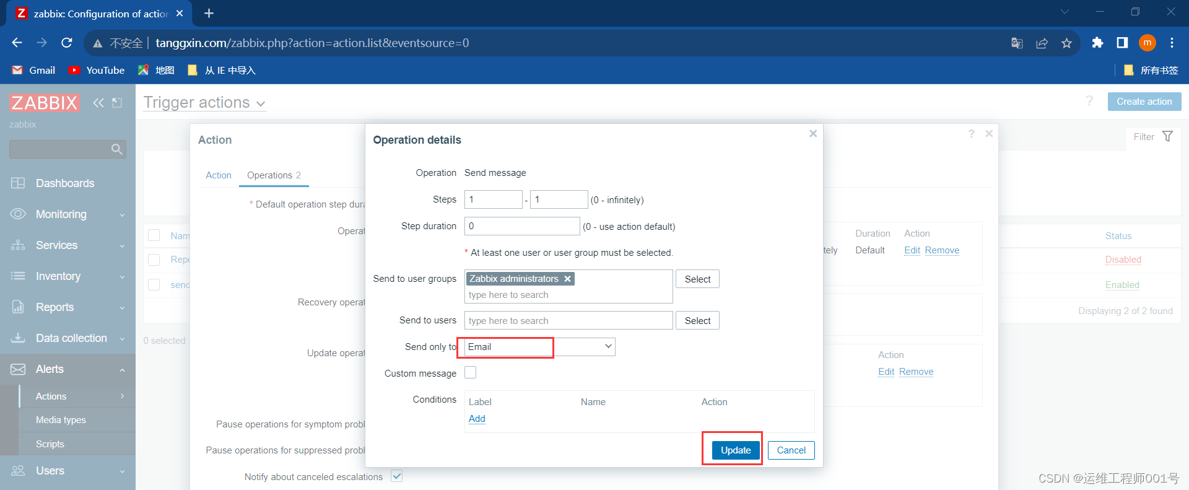1189x490 pixels.
Task: Click the help question mark near Create action
Action: 1089,101
